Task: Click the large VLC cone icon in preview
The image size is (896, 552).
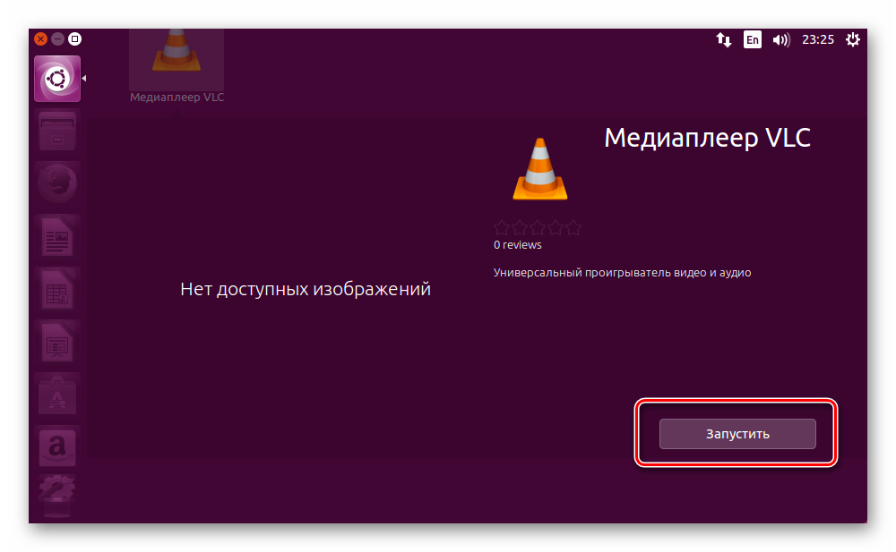Action: pyautogui.click(x=540, y=169)
